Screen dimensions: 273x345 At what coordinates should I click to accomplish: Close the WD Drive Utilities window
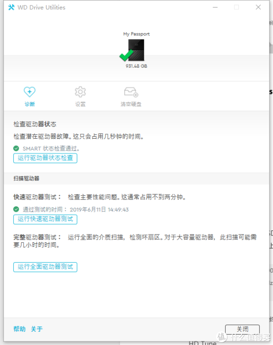click(258, 7)
